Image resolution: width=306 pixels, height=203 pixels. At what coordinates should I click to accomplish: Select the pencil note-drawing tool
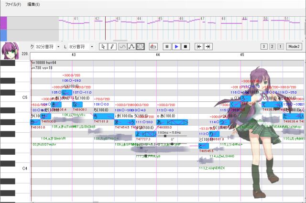click(x=112, y=47)
